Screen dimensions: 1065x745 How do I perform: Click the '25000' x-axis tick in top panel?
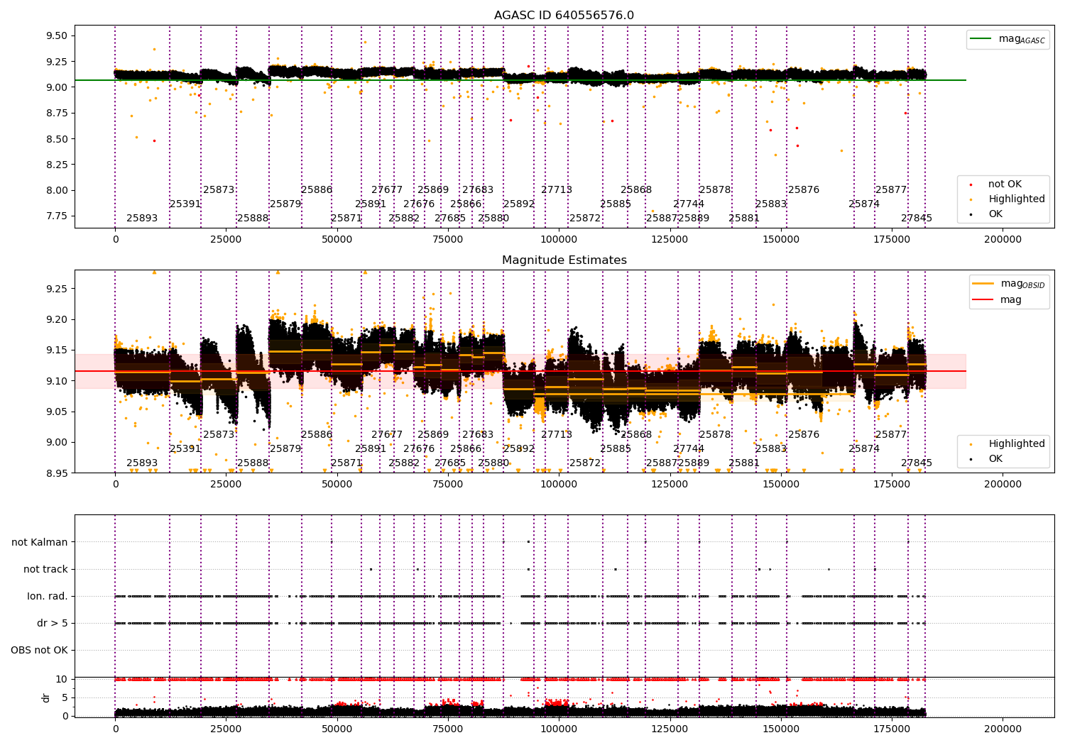[x=226, y=240]
